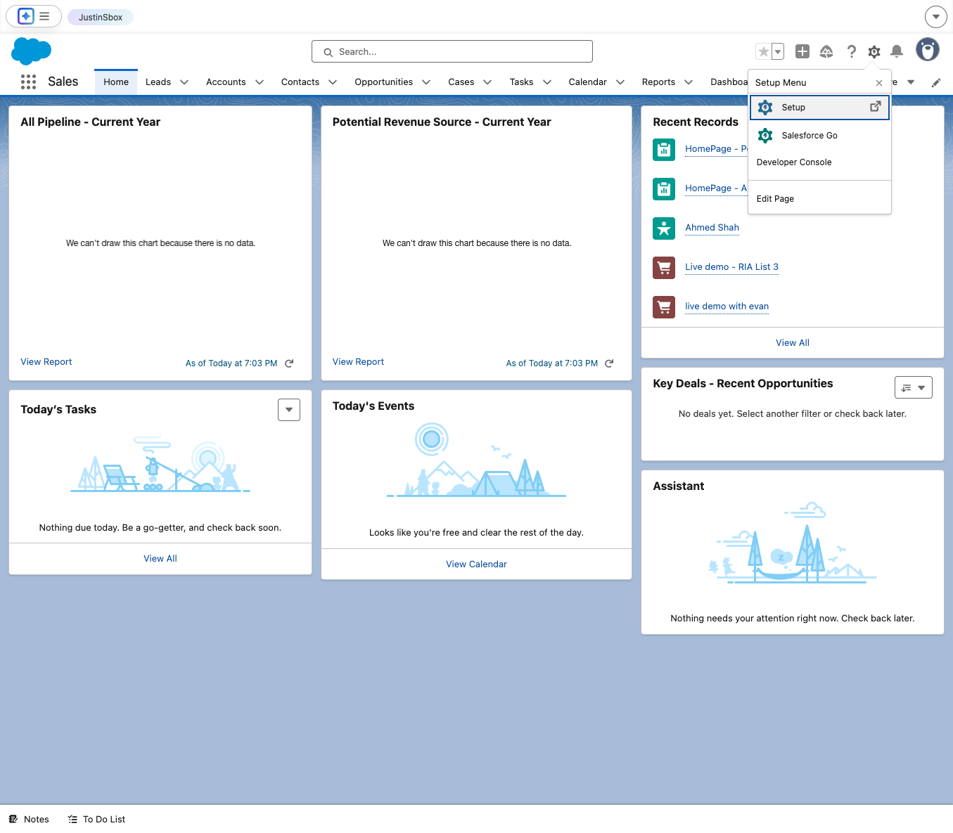Image resolution: width=953 pixels, height=833 pixels.
Task: Refresh the All Pipeline chart
Action: pos(289,363)
